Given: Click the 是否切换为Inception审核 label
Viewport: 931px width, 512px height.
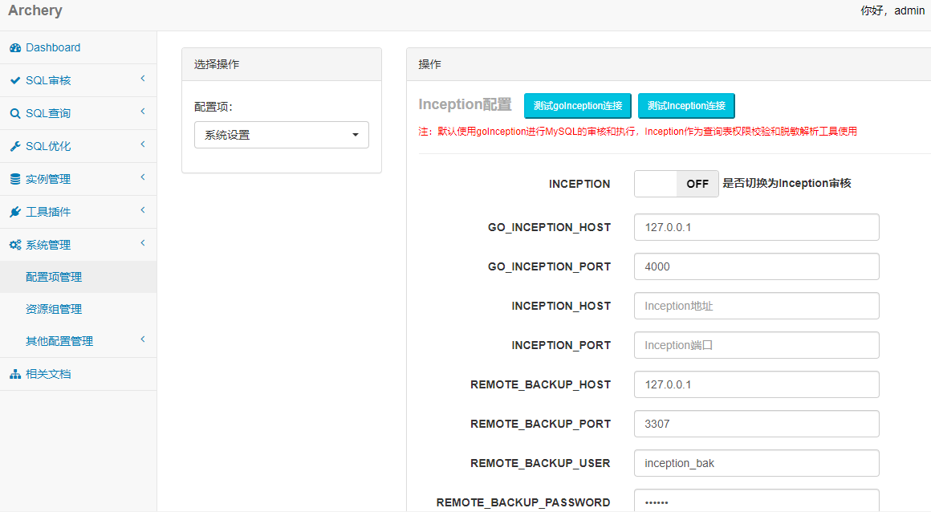Looking at the screenshot, I should [787, 184].
